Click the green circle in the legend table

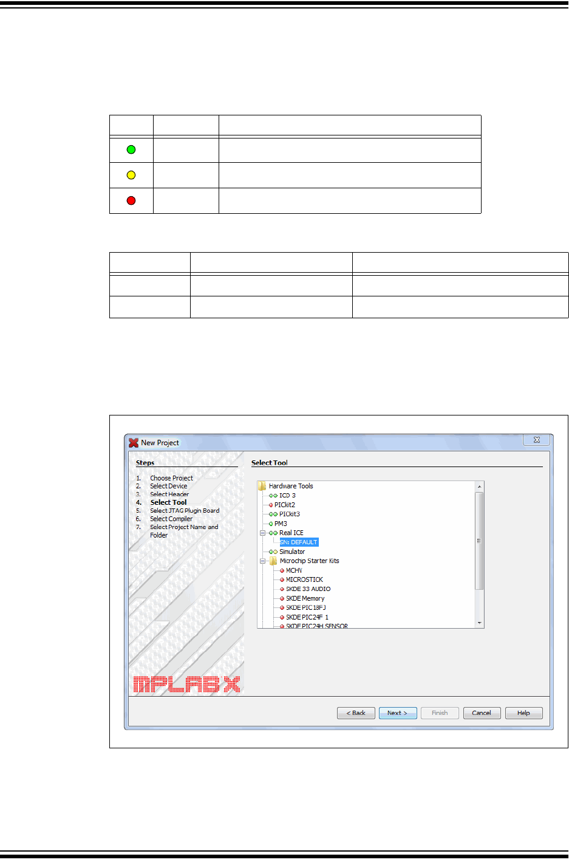[x=131, y=149]
